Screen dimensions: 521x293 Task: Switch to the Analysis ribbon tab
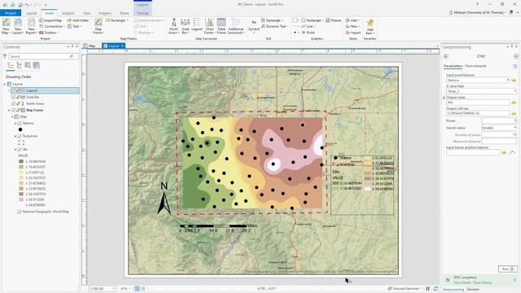click(68, 13)
